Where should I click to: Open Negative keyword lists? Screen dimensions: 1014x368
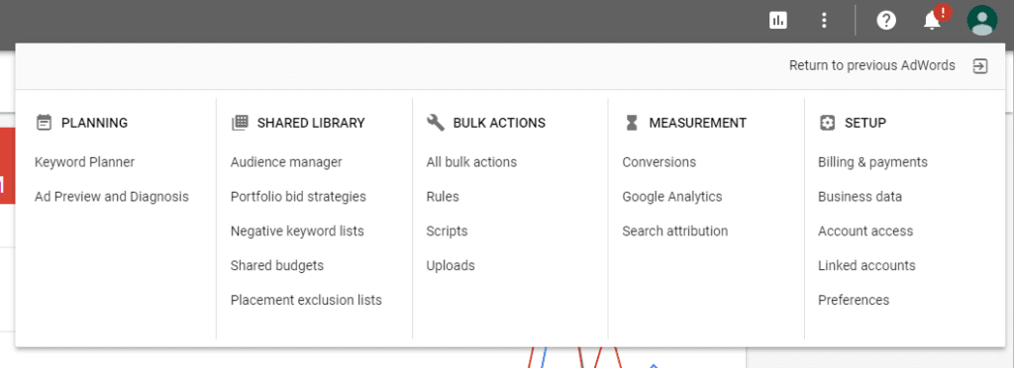click(x=297, y=230)
